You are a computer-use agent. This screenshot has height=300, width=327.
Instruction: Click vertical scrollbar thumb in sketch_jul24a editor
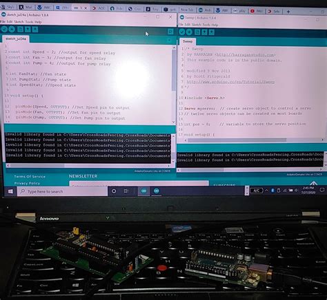[x=174, y=70]
